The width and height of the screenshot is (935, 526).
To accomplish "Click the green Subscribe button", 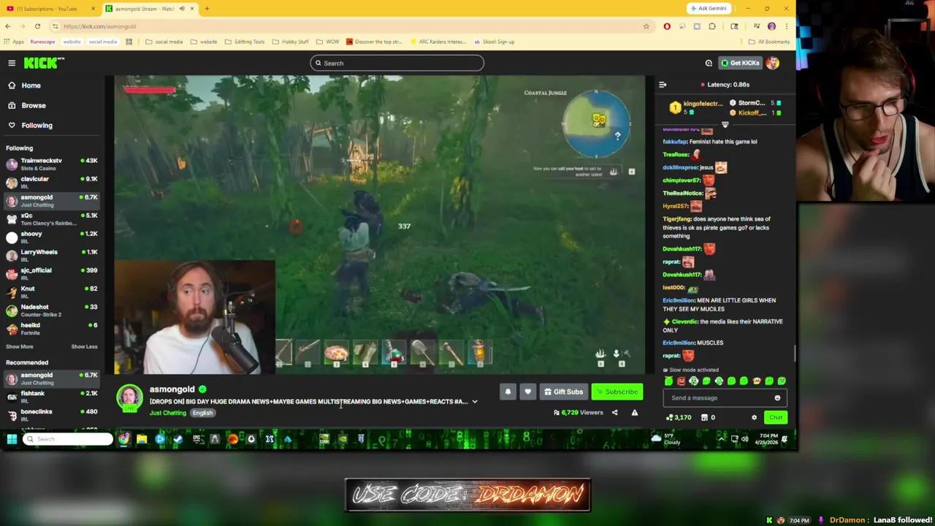I will tap(617, 392).
